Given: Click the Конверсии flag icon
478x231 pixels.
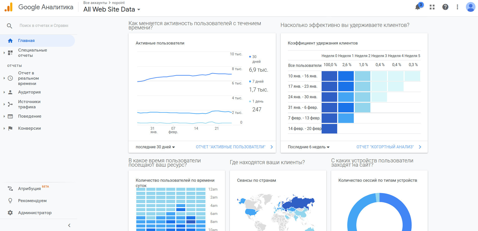Looking at the screenshot, I should (x=10, y=128).
